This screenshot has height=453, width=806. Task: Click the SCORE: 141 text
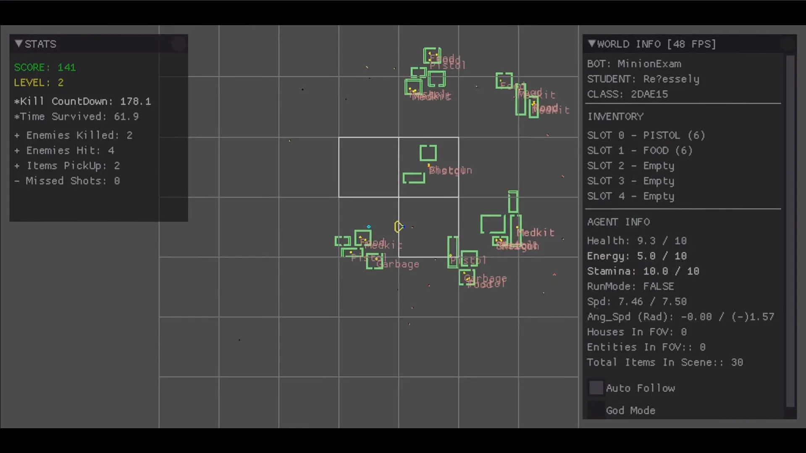[x=45, y=67]
